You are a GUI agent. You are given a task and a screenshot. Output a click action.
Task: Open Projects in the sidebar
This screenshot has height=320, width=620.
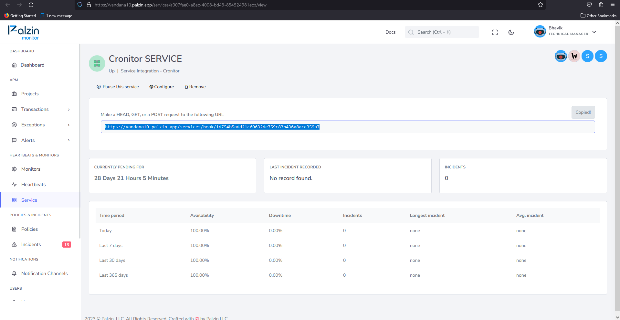[30, 94]
